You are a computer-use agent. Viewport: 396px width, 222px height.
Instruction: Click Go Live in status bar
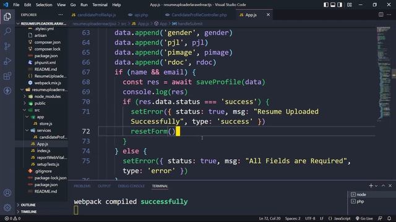click(364, 218)
